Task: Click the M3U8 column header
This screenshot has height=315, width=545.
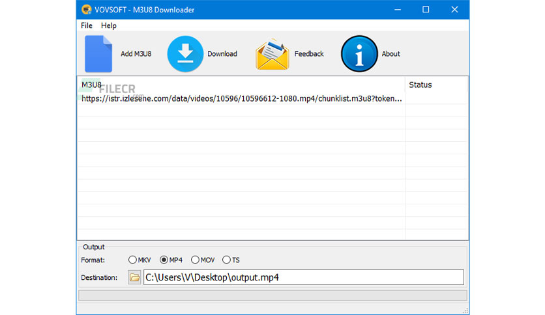Action: pyautogui.click(x=241, y=85)
